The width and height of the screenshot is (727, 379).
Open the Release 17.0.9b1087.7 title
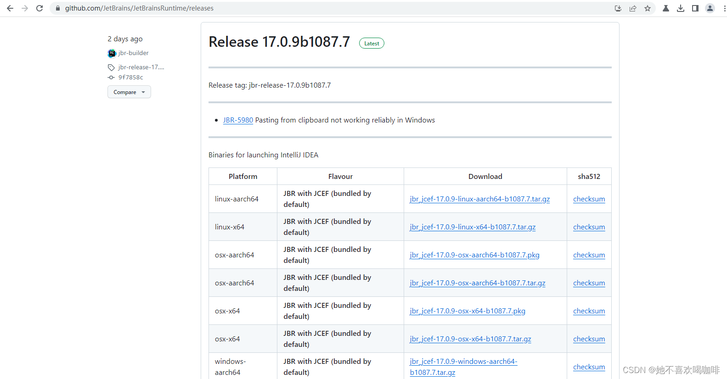(279, 42)
